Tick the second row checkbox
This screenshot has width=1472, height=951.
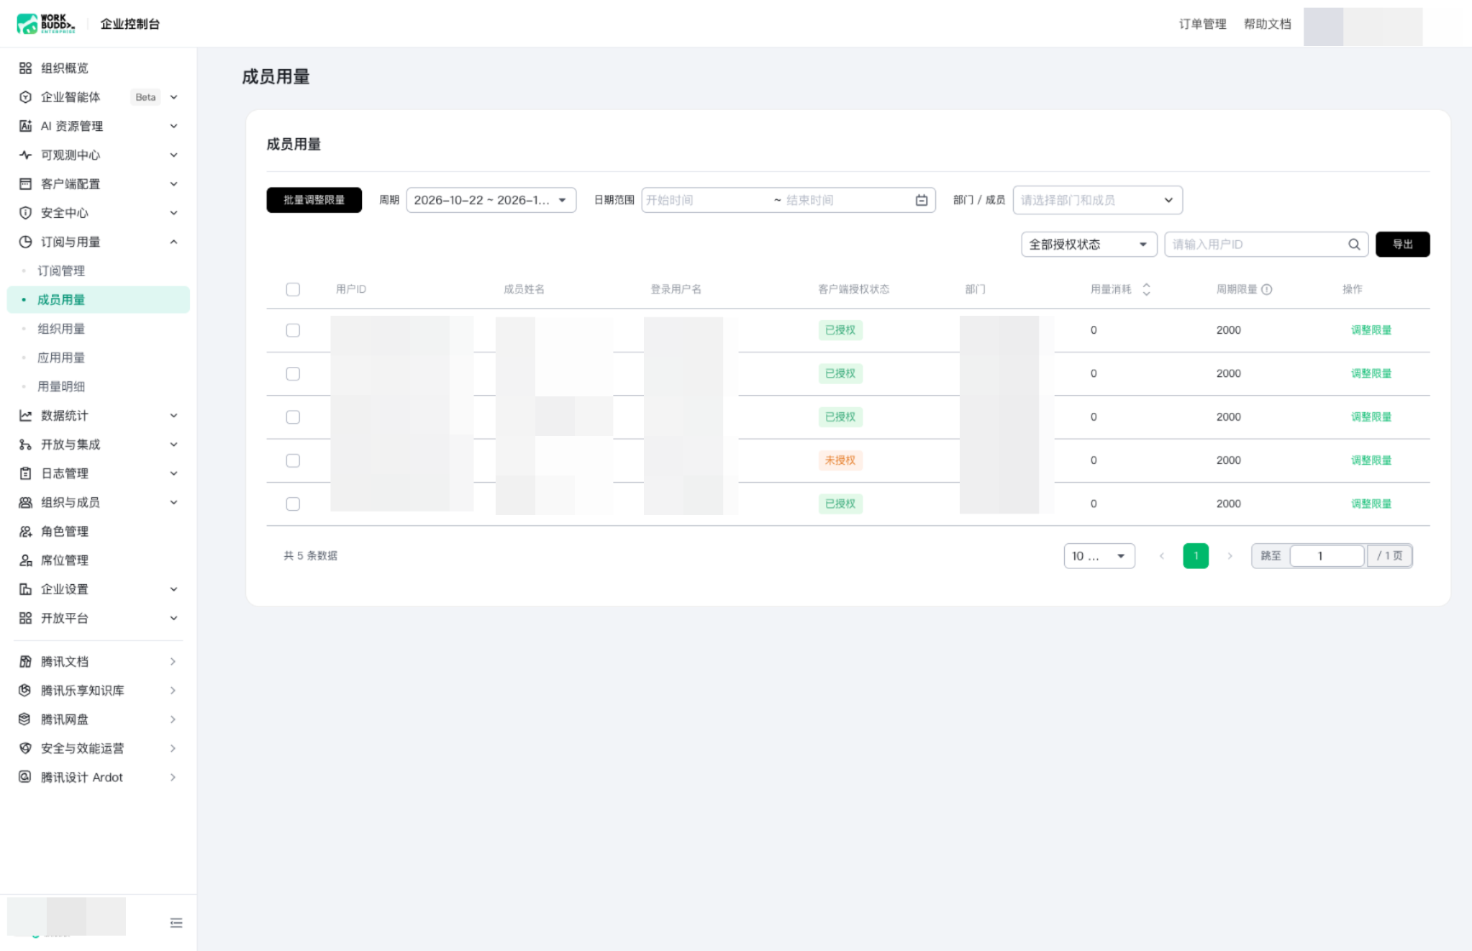tap(293, 374)
